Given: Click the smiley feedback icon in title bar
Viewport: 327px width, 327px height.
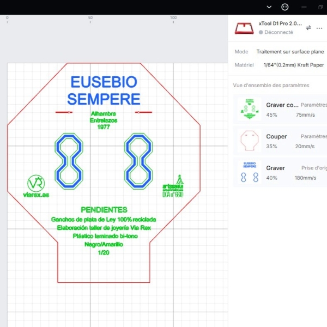Looking at the screenshot, I should 284,7.
